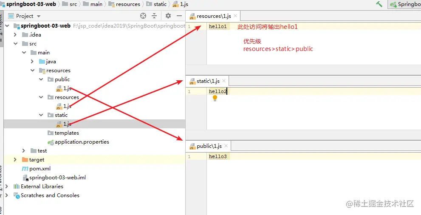This screenshot has width=421, height=215.
Task: Close the public\1.js tab
Action: pos(226,146)
